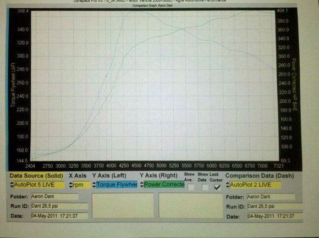Image resolution: width=319 pixels, height=238 pixels.
Task: Click the 4500 rpm axis value
Action: (136, 165)
